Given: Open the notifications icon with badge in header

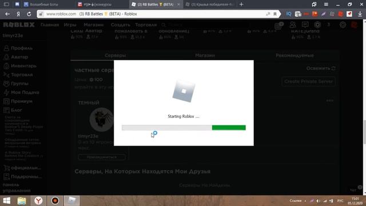Looking at the screenshot, I should coord(279,25).
